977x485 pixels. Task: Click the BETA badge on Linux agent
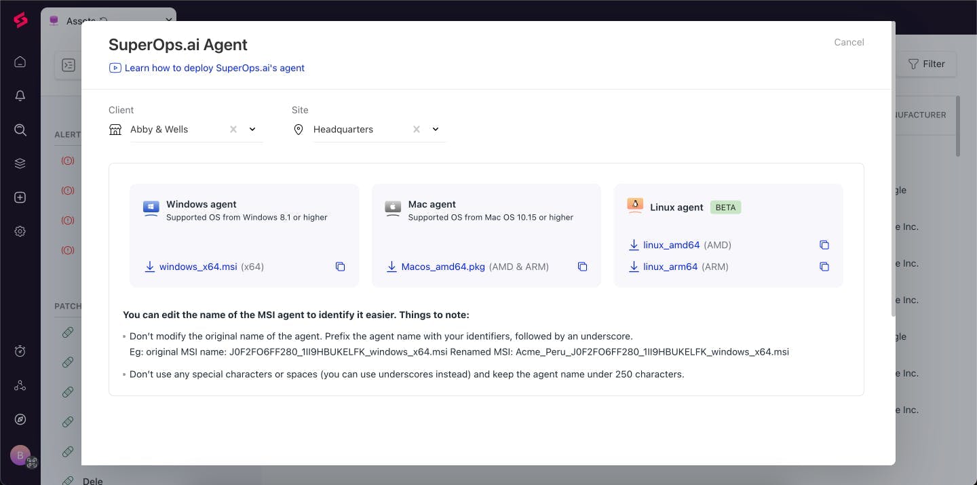coord(725,208)
